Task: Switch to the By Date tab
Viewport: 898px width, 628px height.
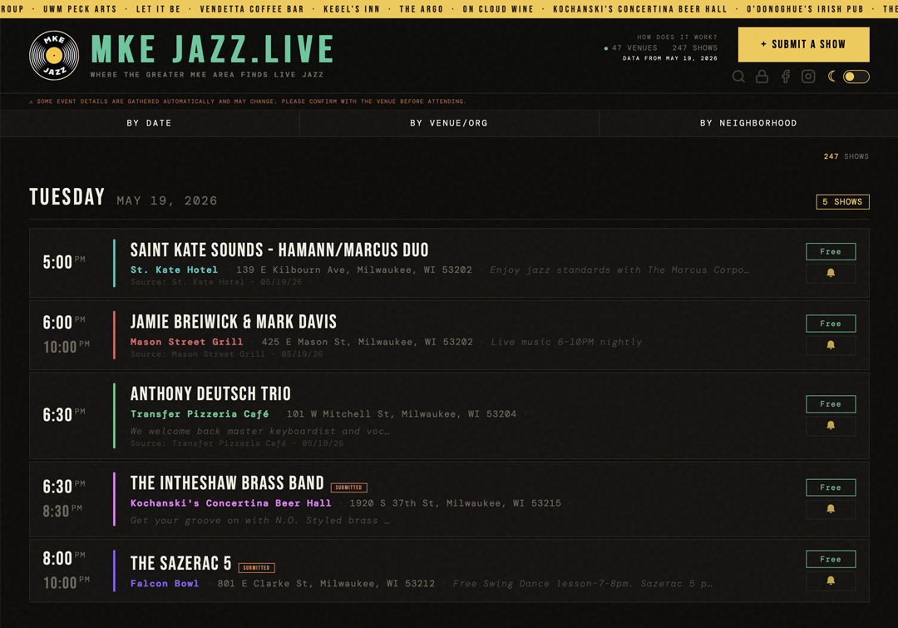Action: pyautogui.click(x=150, y=123)
